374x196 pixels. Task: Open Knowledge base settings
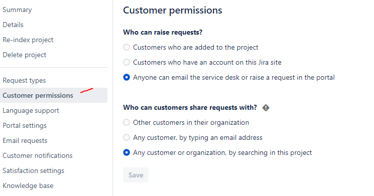point(28,185)
